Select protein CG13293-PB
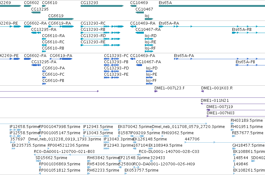Viewport: 265px width, 175px height. pos(111,65)
